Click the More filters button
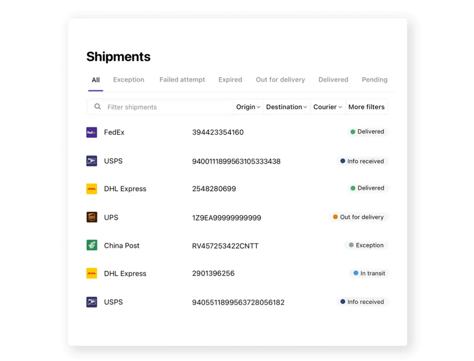 [366, 107]
